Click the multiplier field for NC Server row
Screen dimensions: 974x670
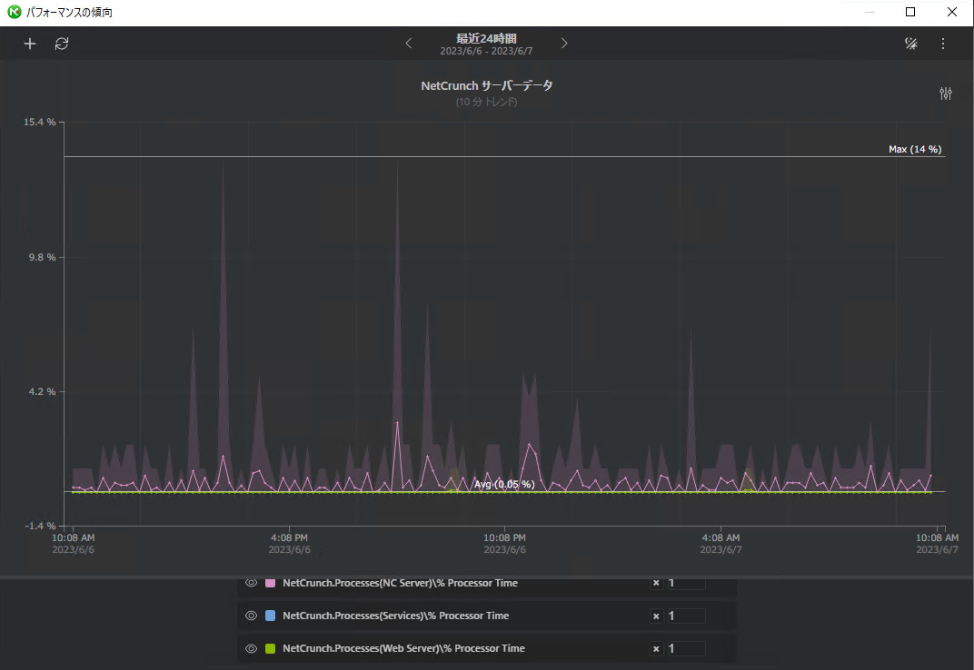686,583
